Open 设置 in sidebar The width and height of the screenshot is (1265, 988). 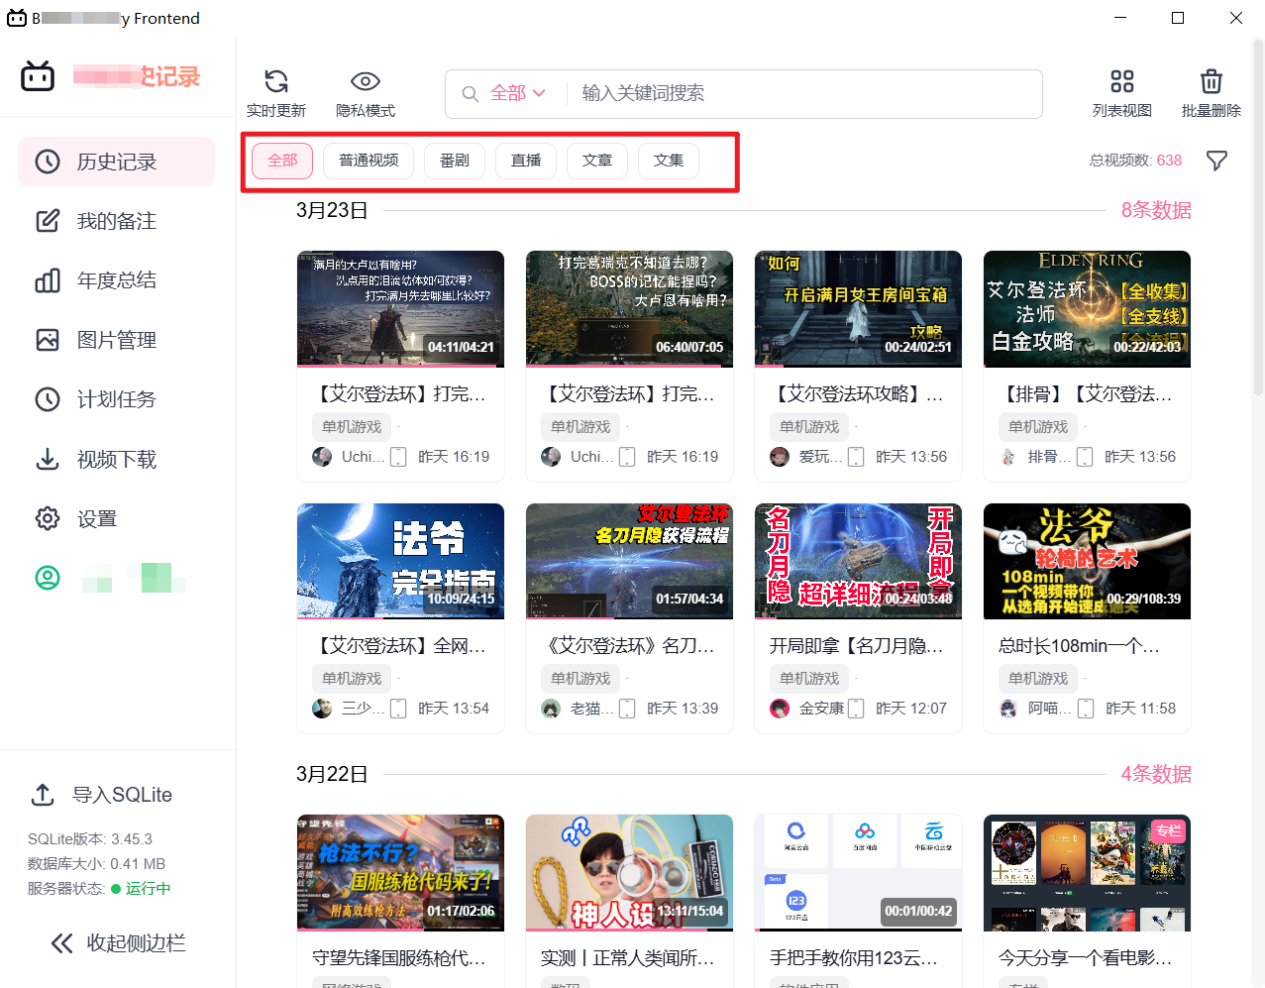pos(117,518)
